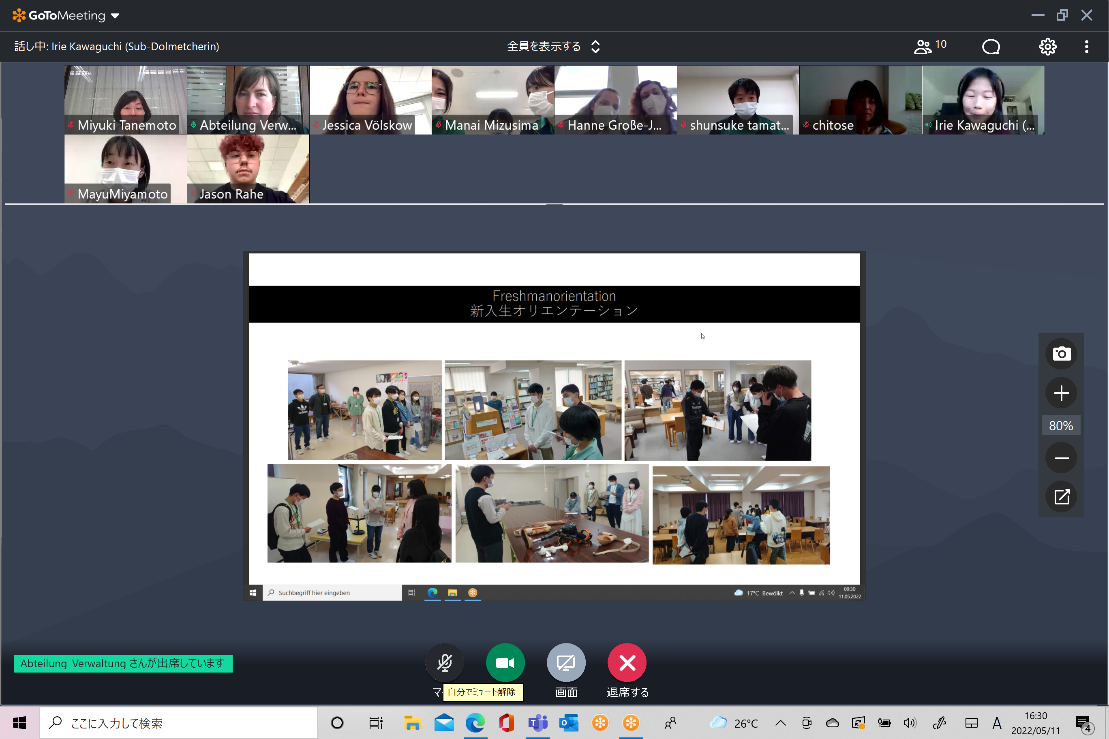Open the settings gear icon
This screenshot has height=739, width=1109.
coord(1047,46)
